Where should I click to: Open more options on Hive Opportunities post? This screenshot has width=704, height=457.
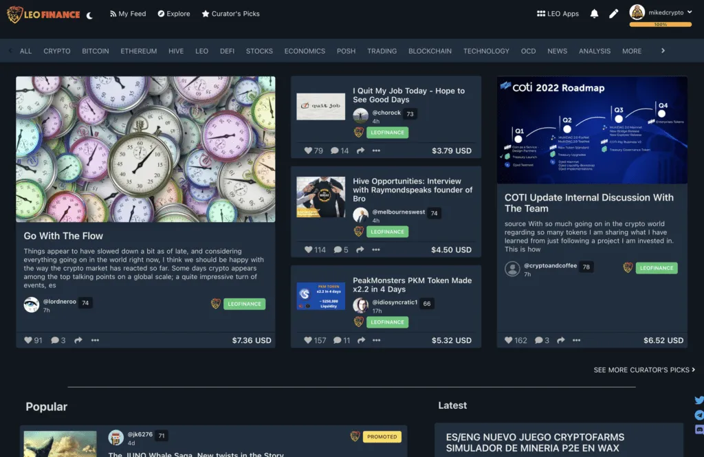(376, 249)
